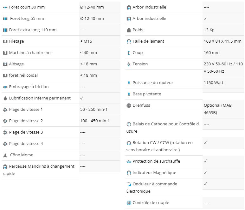The image size is (245, 210).
Task: Click the Contrôle de couple icon
Action: click(x=129, y=203)
